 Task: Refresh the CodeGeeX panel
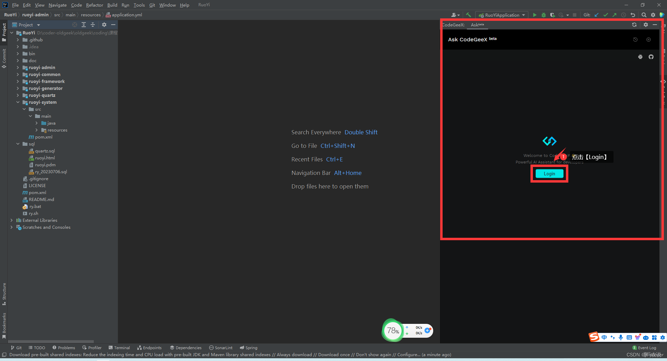click(x=634, y=25)
